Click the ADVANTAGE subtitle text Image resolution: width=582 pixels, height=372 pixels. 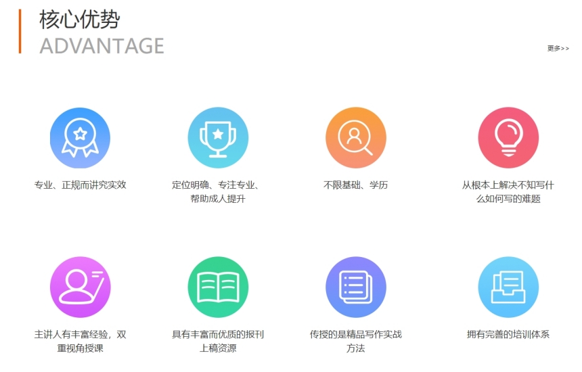(102, 46)
